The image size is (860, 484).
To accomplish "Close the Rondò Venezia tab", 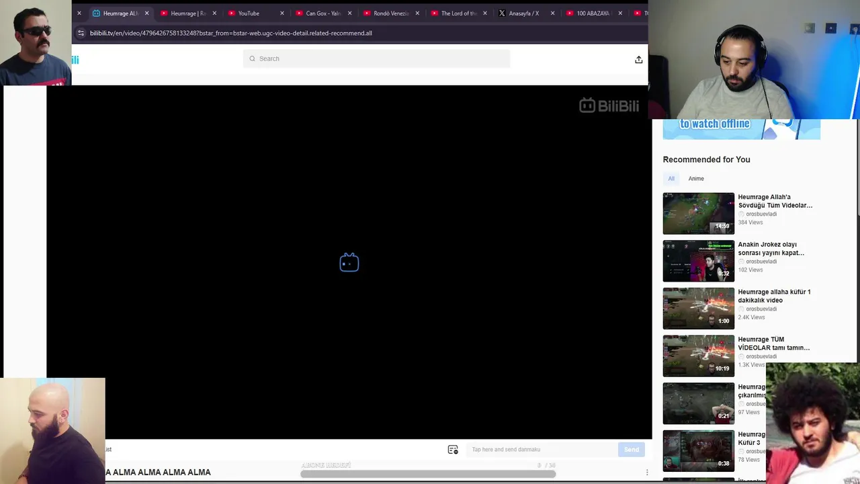I will tap(417, 13).
